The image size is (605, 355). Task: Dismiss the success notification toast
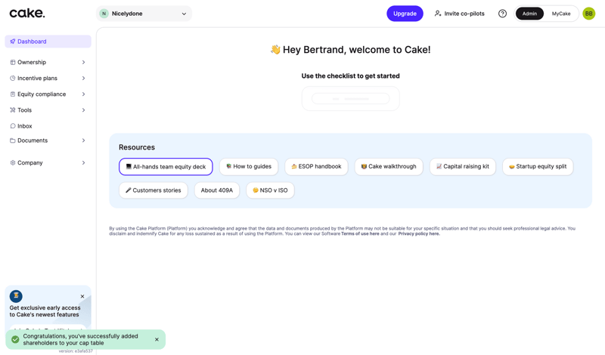pos(157,339)
